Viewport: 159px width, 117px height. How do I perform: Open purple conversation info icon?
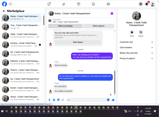[x=112, y=13]
